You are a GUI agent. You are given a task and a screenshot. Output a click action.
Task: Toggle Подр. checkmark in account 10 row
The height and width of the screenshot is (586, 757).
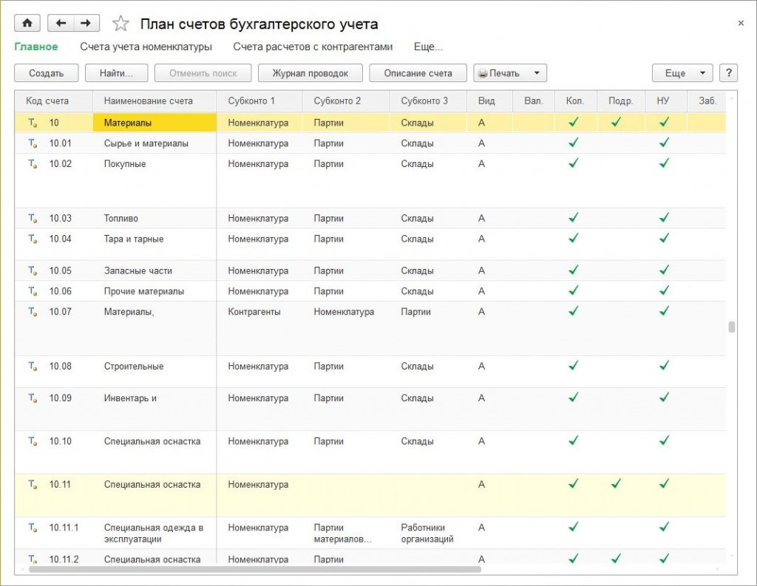click(617, 122)
